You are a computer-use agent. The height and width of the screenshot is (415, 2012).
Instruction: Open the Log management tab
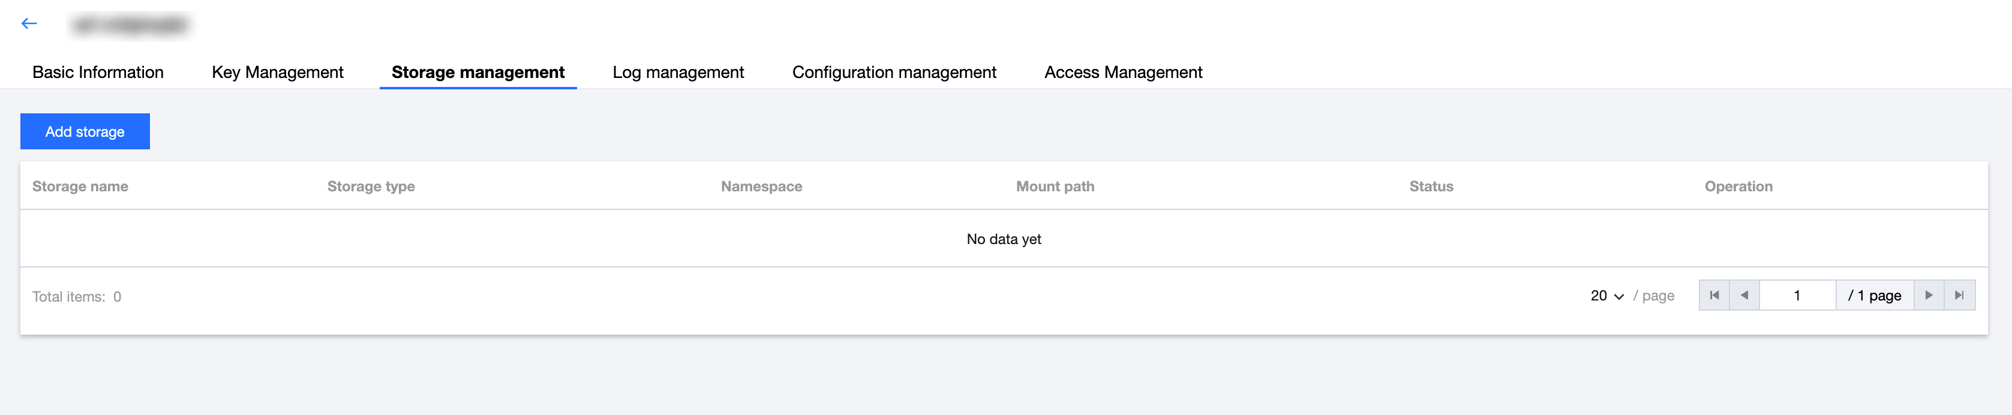tap(678, 73)
